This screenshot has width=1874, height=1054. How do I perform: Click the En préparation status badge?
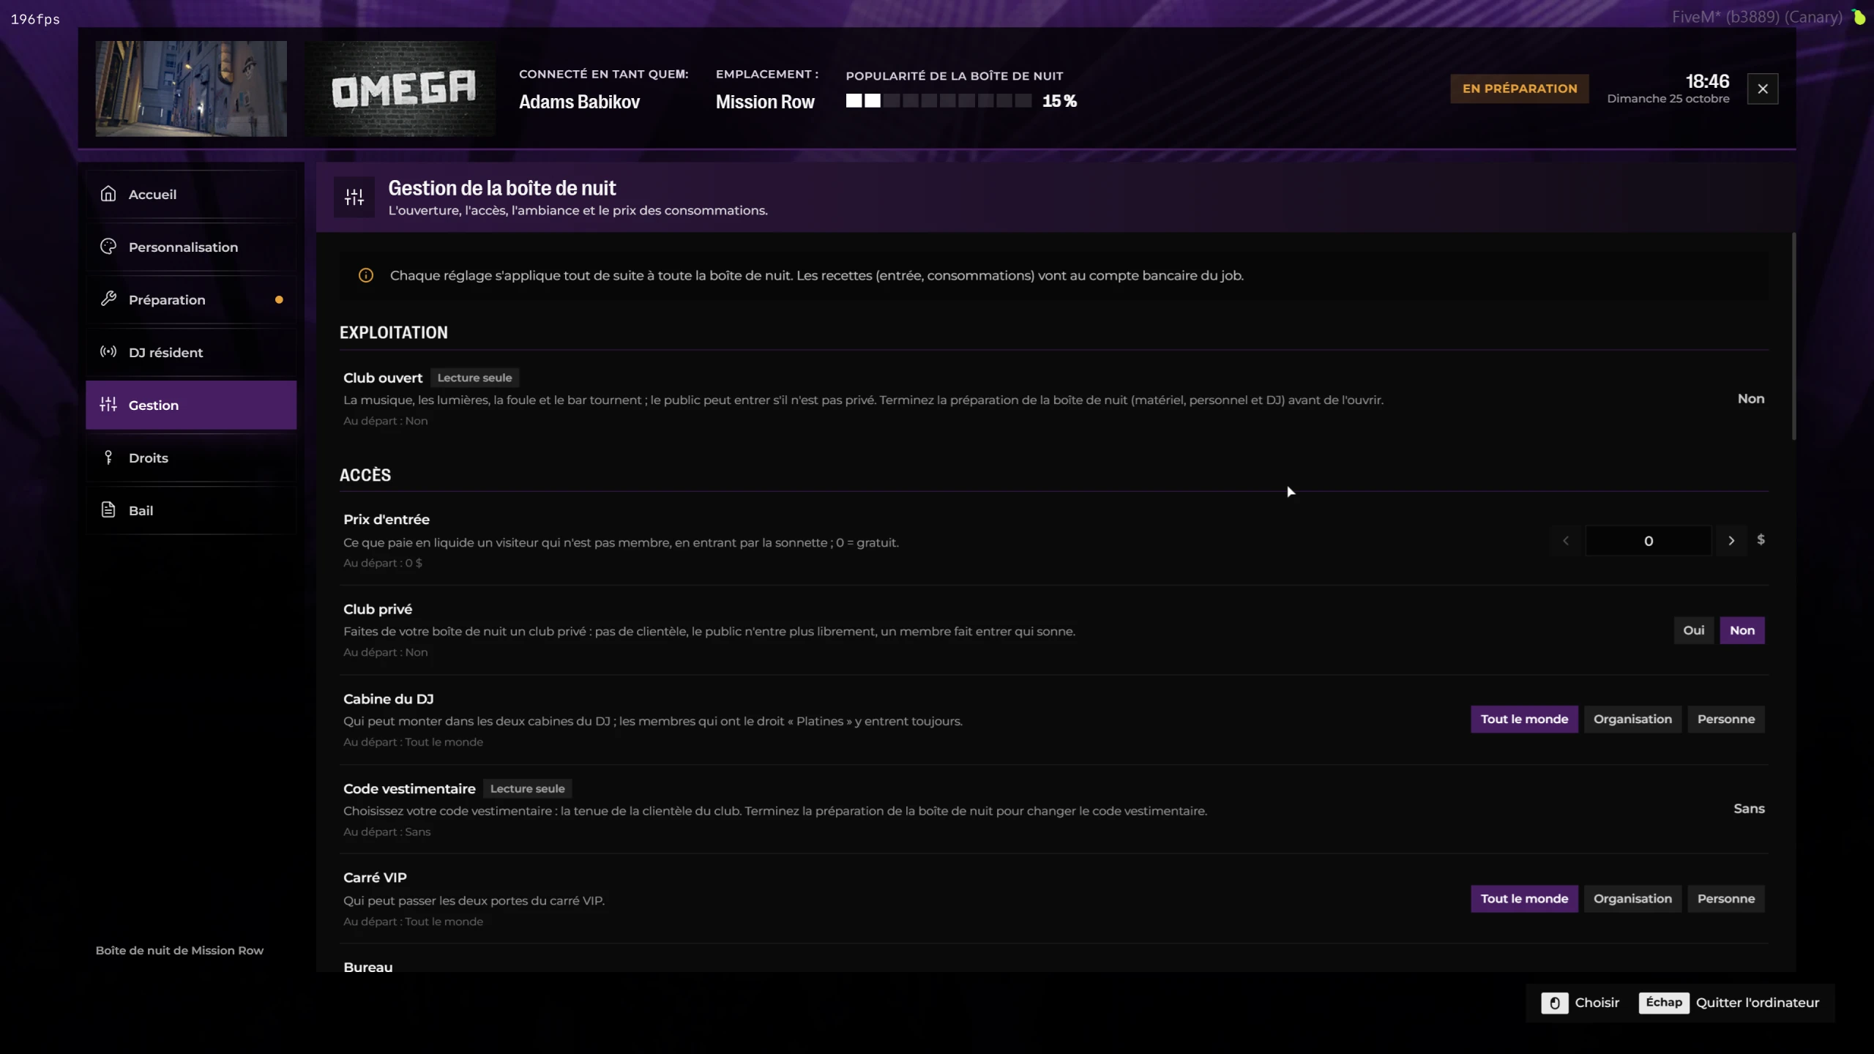click(1520, 89)
